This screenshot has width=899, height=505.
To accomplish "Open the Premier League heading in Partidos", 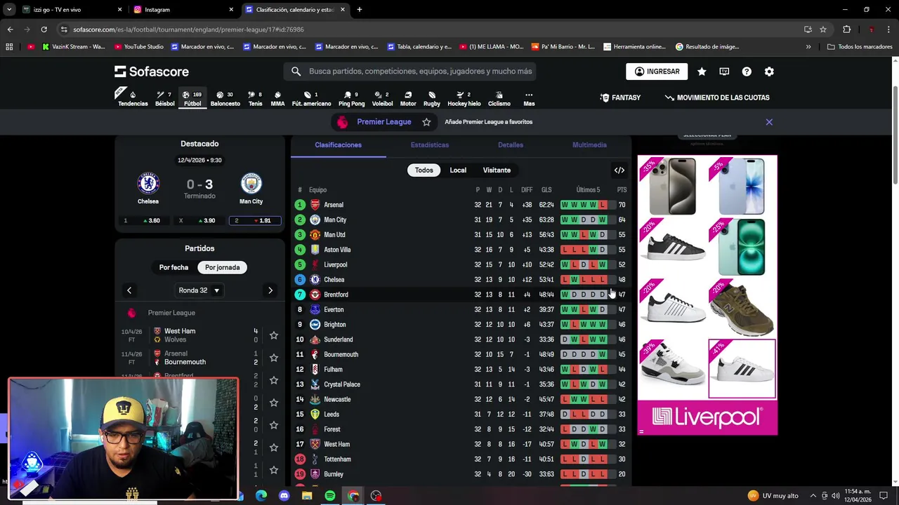I will 171,313.
